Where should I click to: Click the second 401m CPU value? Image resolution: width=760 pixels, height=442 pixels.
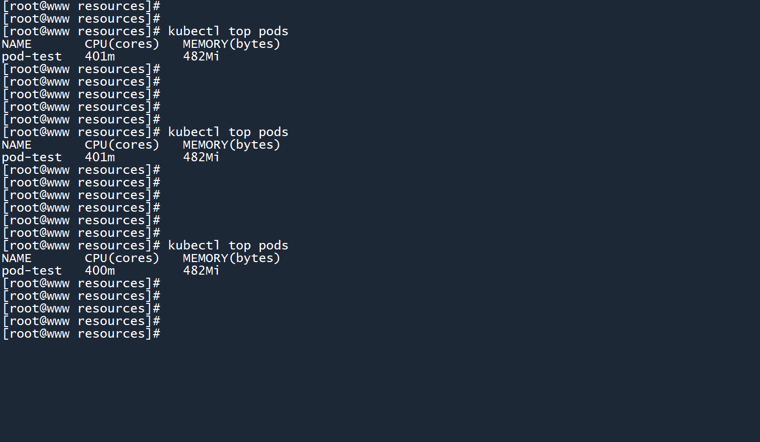click(100, 157)
